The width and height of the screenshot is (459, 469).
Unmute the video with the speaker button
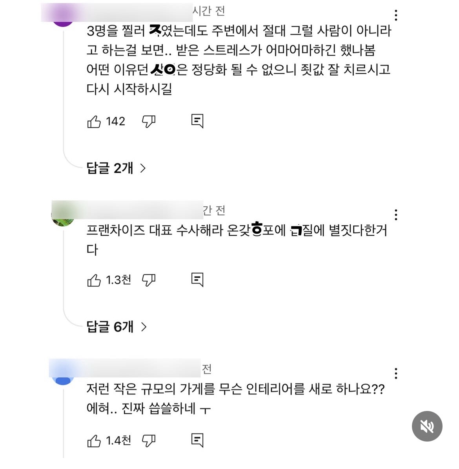click(x=427, y=426)
